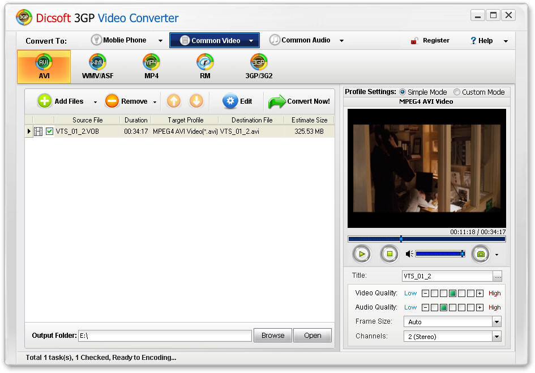Screen dimensions: 535x373
Task: Click the Duration column header
Action: (136, 120)
